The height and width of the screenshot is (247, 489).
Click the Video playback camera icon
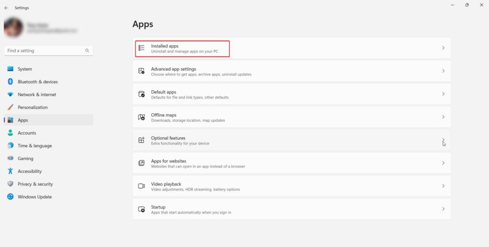pyautogui.click(x=141, y=186)
